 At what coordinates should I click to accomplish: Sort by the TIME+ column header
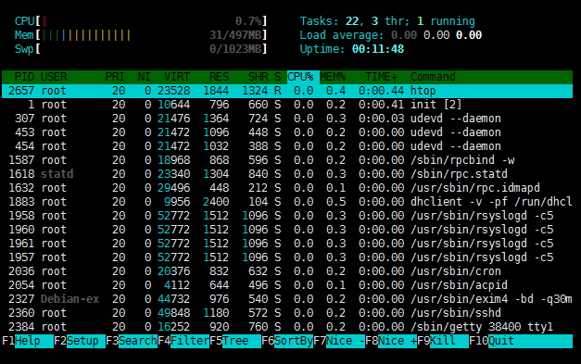coord(381,77)
